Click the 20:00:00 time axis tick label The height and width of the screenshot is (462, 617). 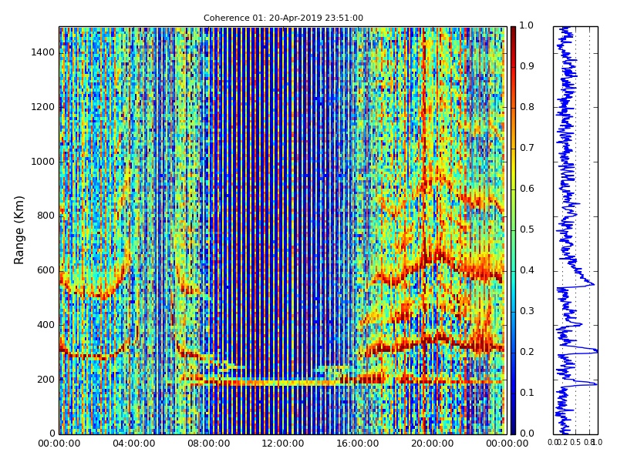pos(432,444)
